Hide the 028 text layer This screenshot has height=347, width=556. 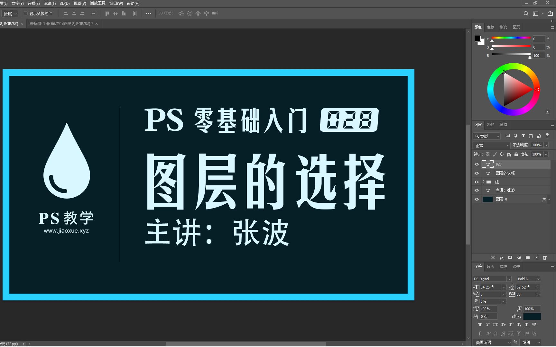click(477, 164)
